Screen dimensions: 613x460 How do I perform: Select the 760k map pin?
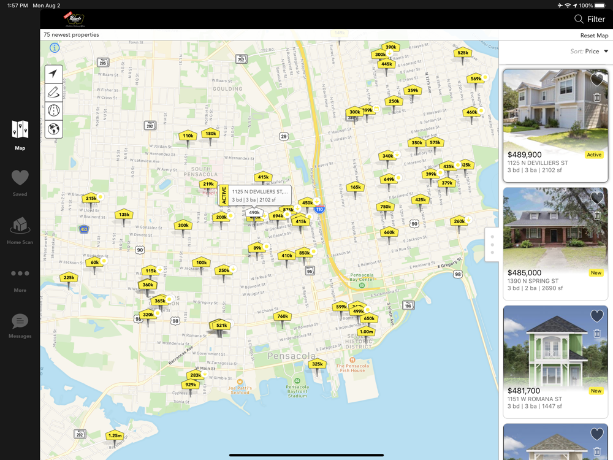point(283,316)
